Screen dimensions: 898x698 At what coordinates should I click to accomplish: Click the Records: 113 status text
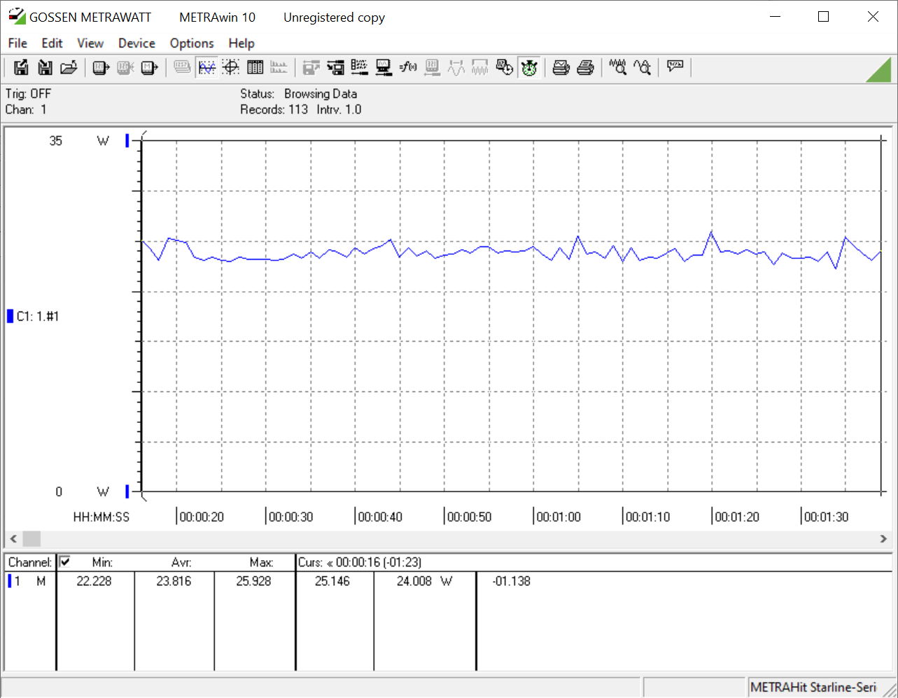[274, 109]
